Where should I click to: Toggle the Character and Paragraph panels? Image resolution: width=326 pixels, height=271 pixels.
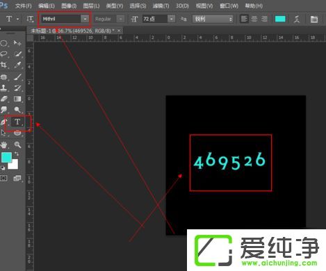(314, 19)
